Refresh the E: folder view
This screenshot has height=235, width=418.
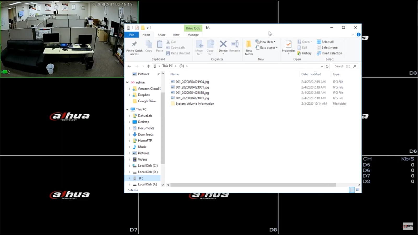[x=327, y=66]
